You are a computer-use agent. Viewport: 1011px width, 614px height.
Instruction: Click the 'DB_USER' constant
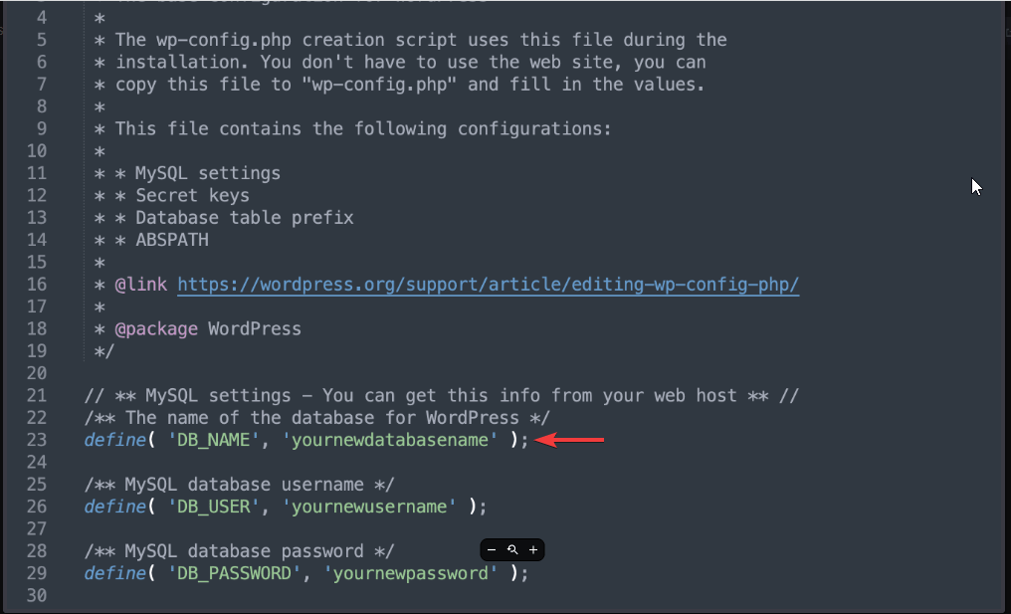tap(213, 507)
